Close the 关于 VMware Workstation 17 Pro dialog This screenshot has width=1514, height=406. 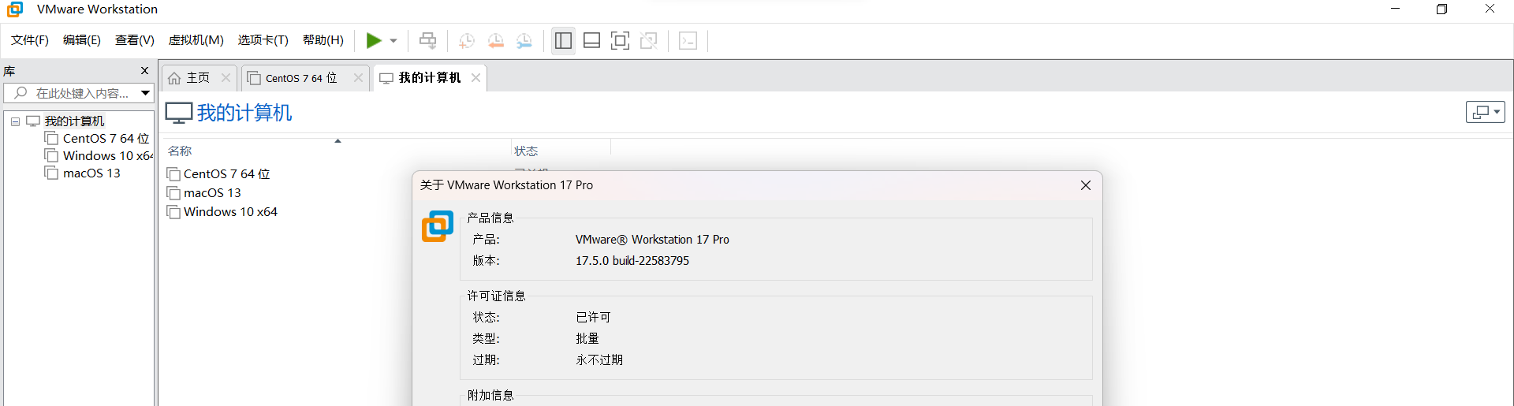pyautogui.click(x=1086, y=185)
